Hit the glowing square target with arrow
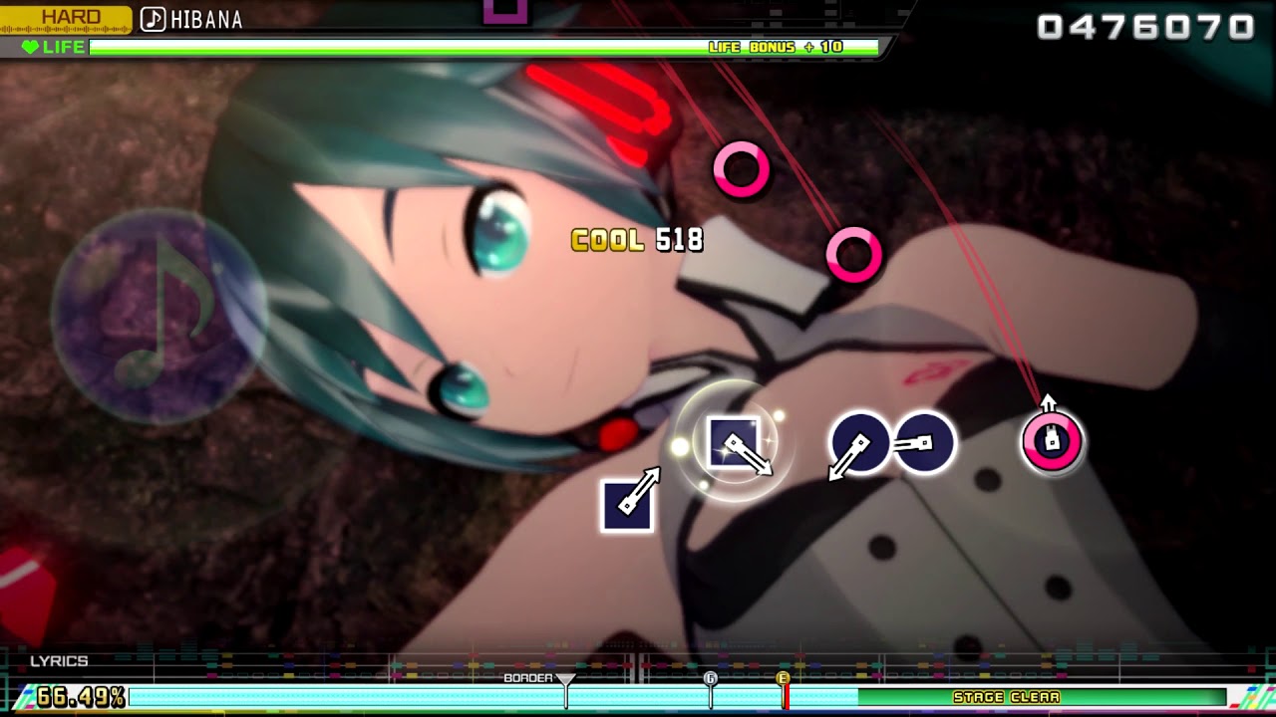1276x717 pixels. [735, 444]
